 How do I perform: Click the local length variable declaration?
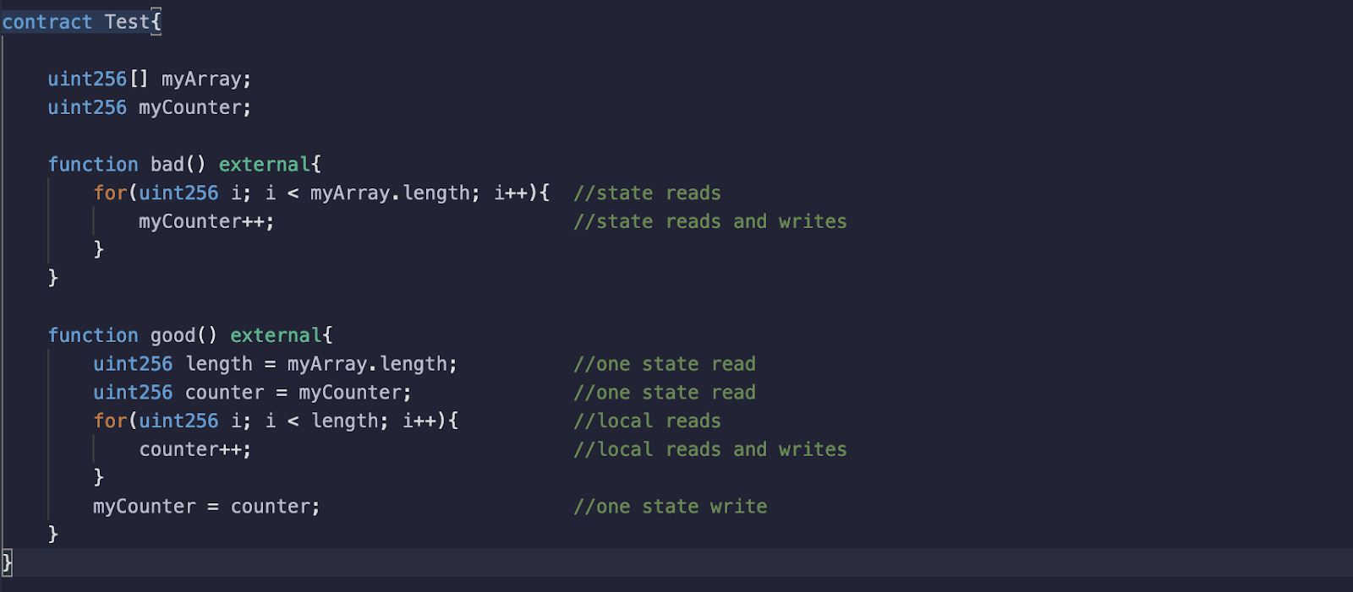click(x=218, y=364)
